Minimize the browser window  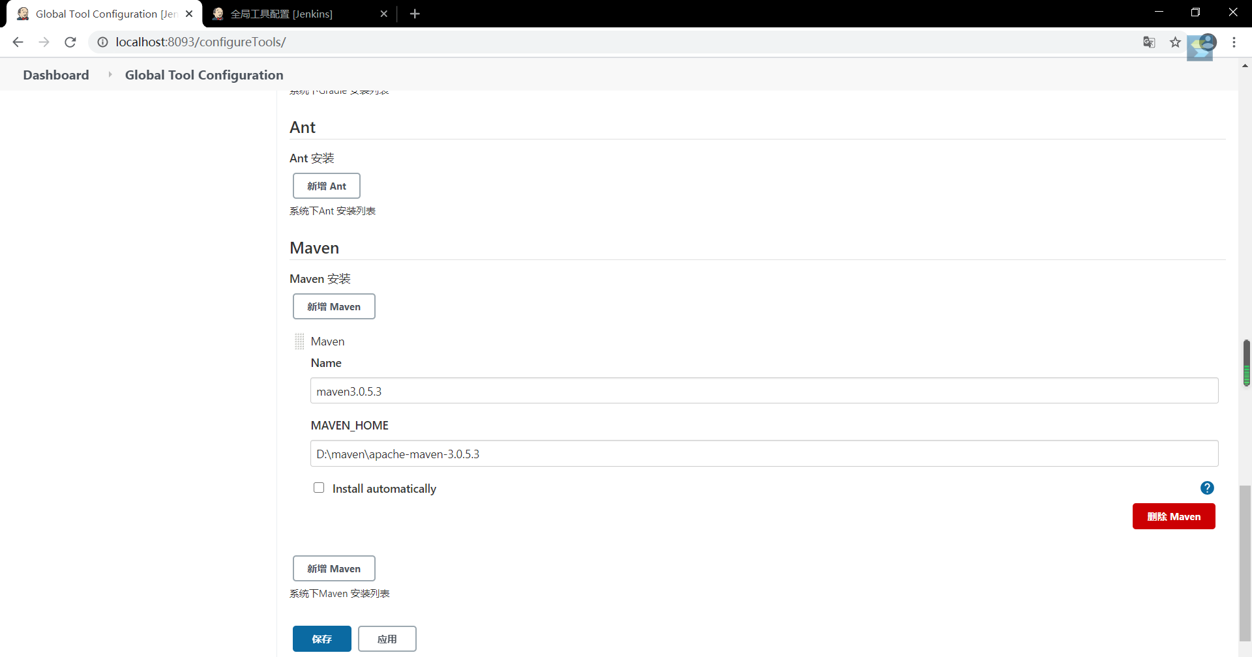[x=1159, y=12]
